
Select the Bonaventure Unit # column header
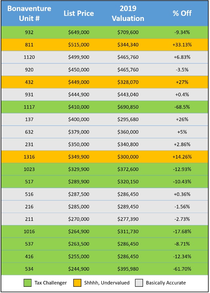[29, 13]
